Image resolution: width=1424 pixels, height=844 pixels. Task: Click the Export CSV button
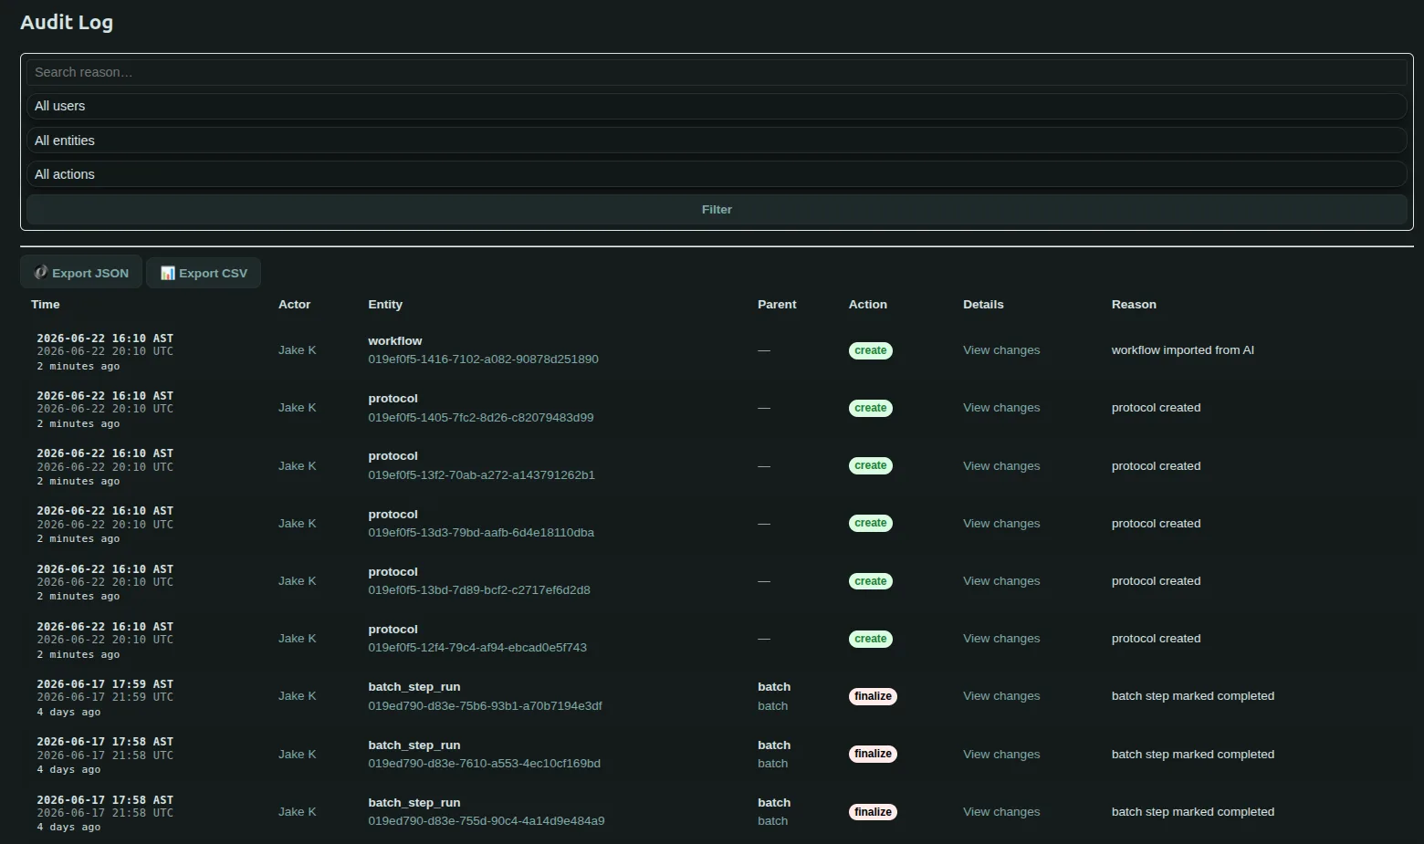(x=204, y=273)
